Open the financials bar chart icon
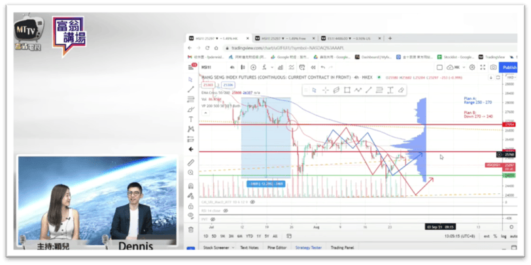 pyautogui.click(x=282, y=67)
